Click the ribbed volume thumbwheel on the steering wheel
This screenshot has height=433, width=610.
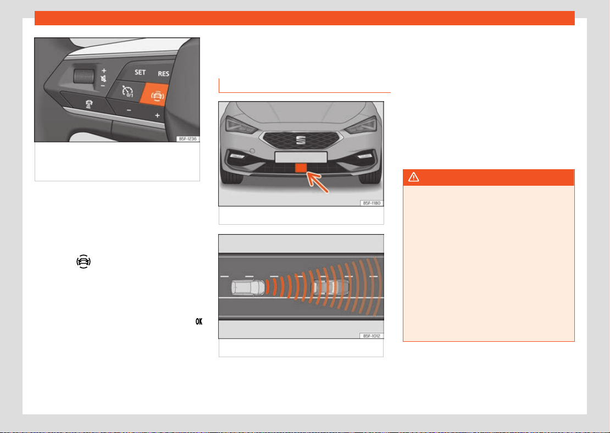tap(84, 75)
